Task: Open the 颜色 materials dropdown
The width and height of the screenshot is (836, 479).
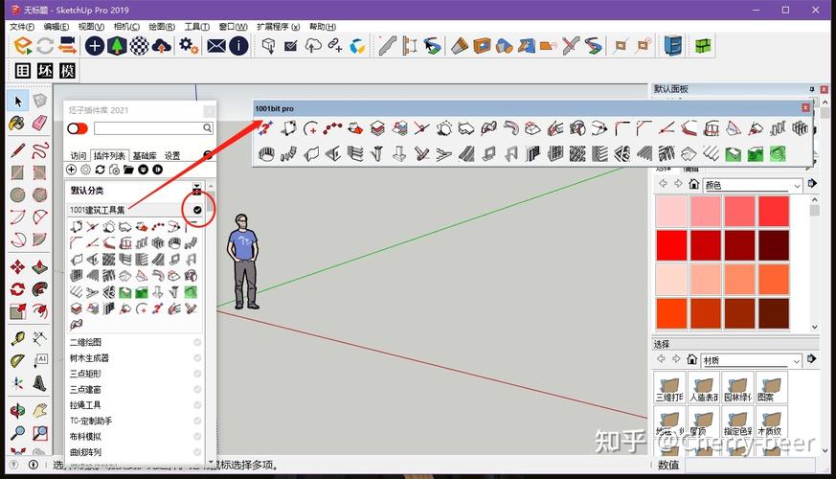Action: 753,185
